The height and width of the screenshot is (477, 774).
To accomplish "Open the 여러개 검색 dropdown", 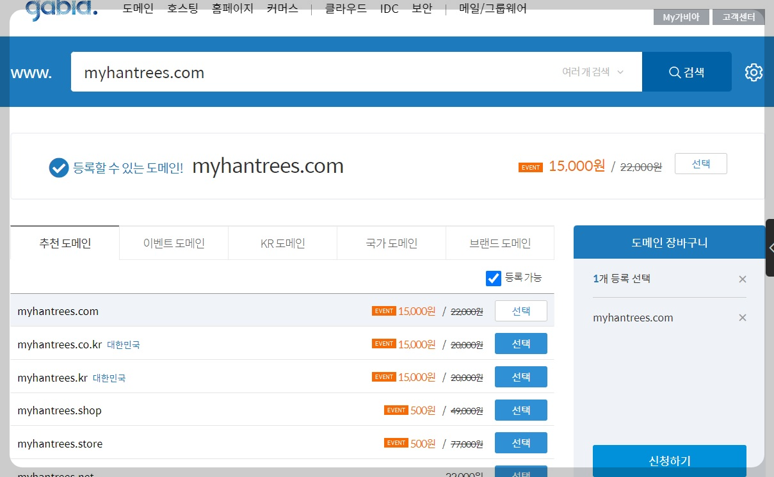I will 586,72.
